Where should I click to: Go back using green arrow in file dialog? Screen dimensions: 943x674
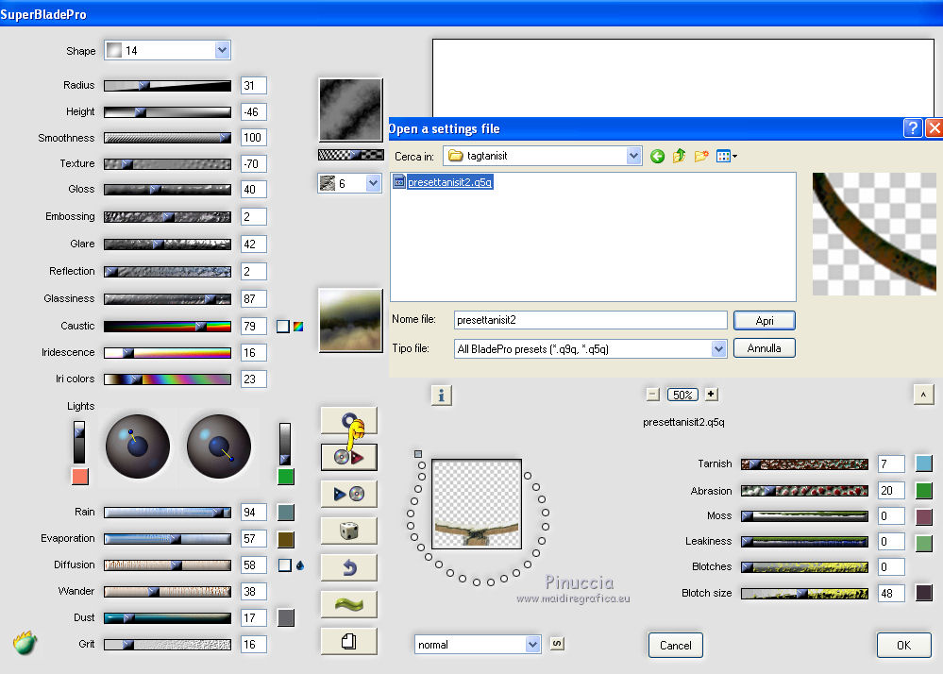point(658,156)
